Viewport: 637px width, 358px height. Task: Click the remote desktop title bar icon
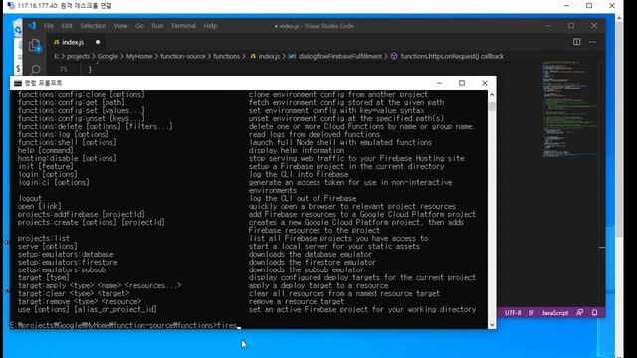point(11,6)
